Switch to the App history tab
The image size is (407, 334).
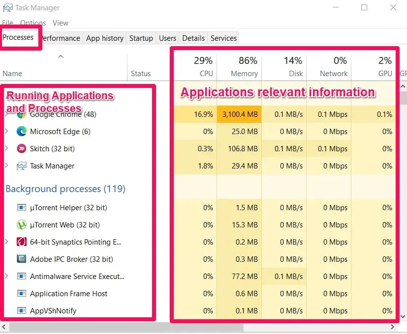105,38
